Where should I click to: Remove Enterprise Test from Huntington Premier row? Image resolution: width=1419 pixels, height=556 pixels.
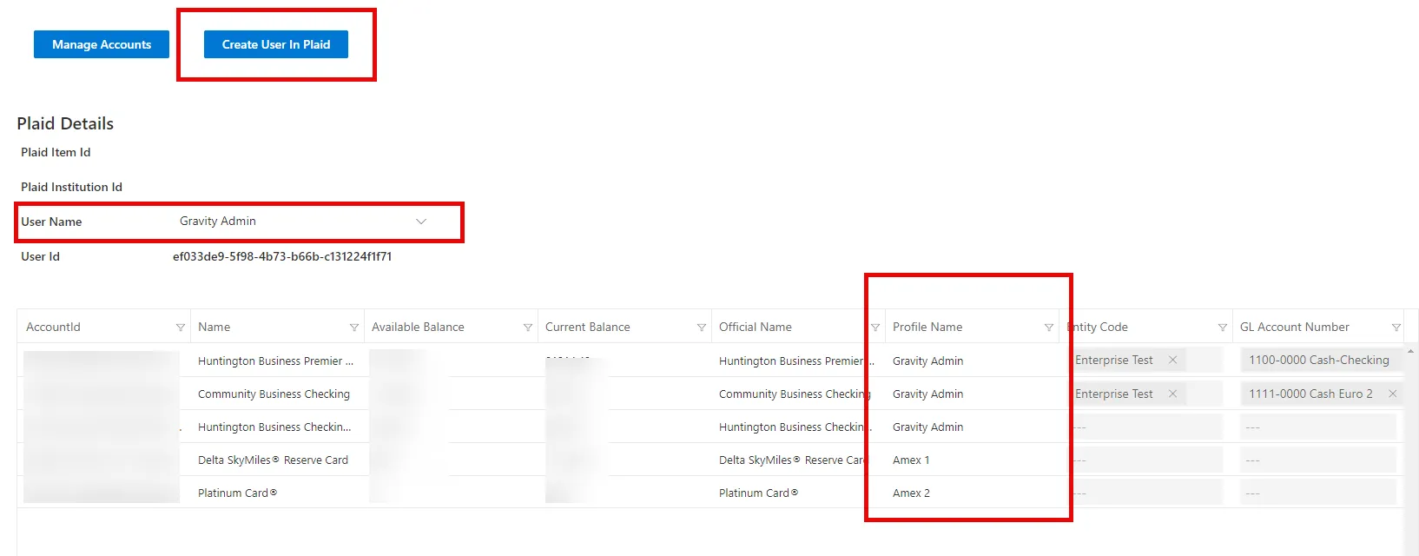(x=1172, y=360)
